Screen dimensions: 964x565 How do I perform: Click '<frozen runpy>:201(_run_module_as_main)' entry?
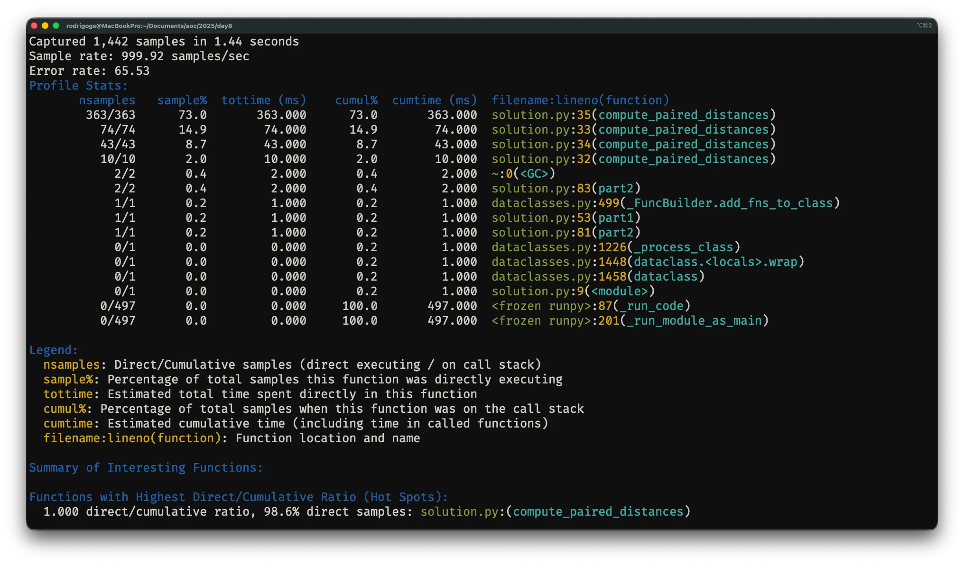click(630, 321)
